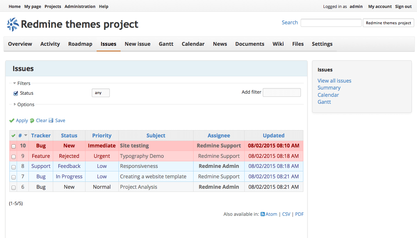Click View all issues in sidebar
The image size is (417, 238).
(334, 81)
